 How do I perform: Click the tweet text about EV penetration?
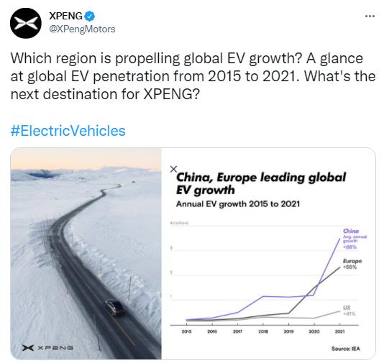(193, 76)
